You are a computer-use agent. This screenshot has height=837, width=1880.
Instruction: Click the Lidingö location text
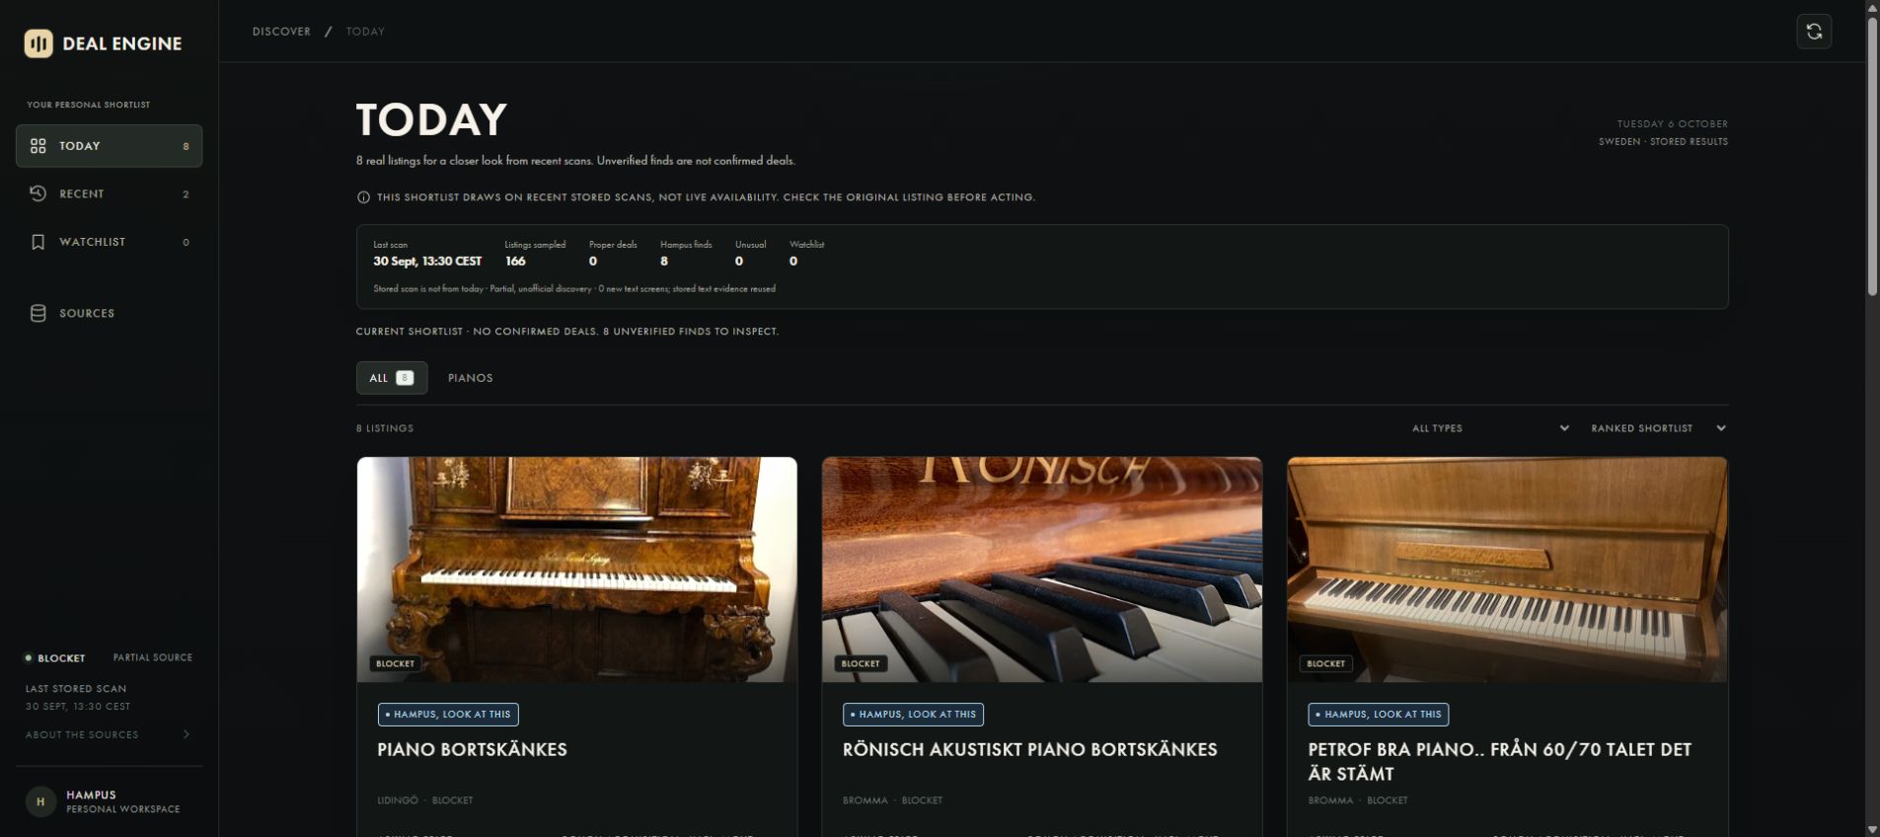click(398, 800)
